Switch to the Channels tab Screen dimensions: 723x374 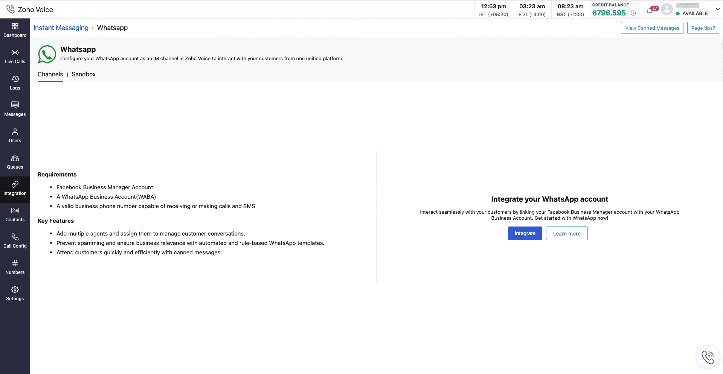click(50, 74)
